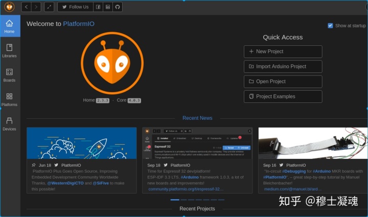Open the debugger hardware photo thumbnail
Image resolution: width=368 pixels, height=217 pixels.
(x=313, y=143)
